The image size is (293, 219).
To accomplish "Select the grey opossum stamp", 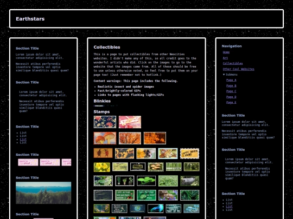I will 190,181.
